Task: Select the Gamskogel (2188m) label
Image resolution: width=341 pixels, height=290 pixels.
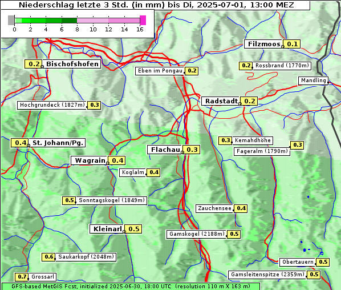Action: point(196,234)
